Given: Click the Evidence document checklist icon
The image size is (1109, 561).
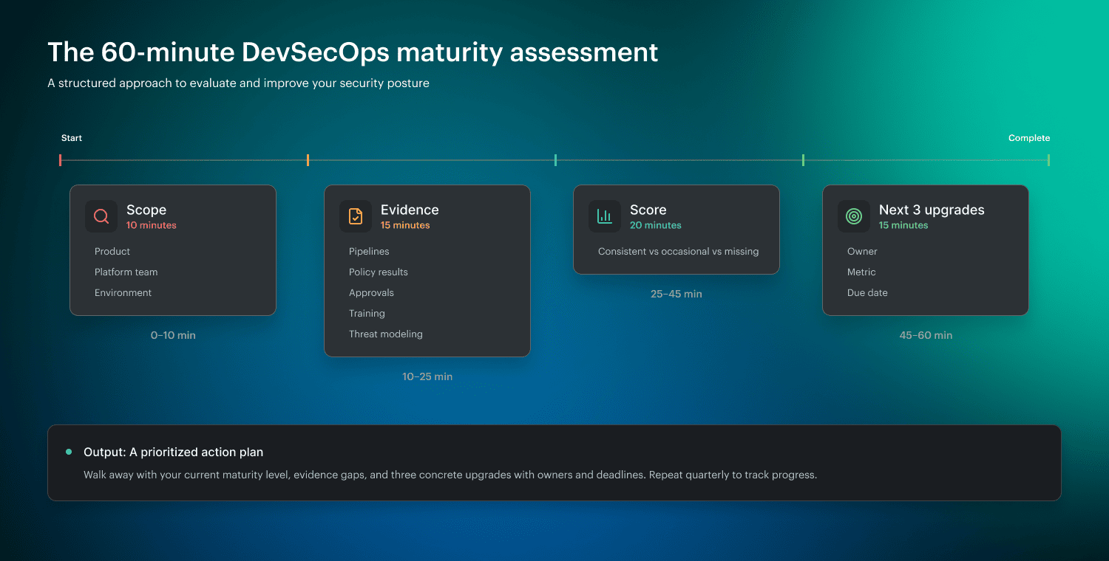Looking at the screenshot, I should 356,216.
